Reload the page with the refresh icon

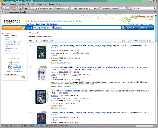point(15,8)
